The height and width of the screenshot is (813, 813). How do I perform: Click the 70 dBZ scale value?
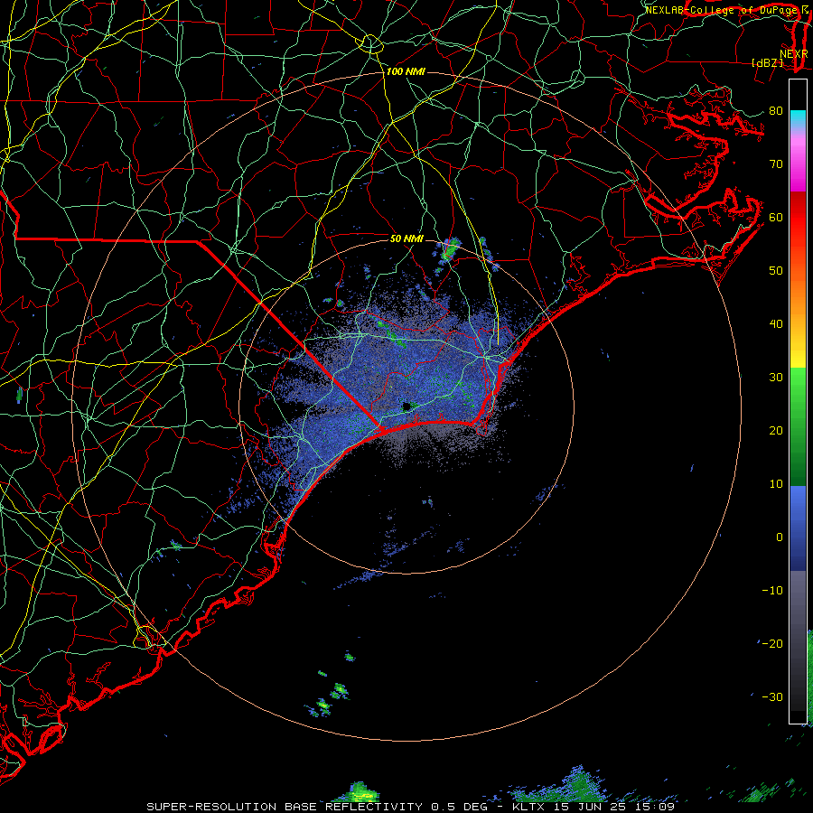[x=776, y=164]
